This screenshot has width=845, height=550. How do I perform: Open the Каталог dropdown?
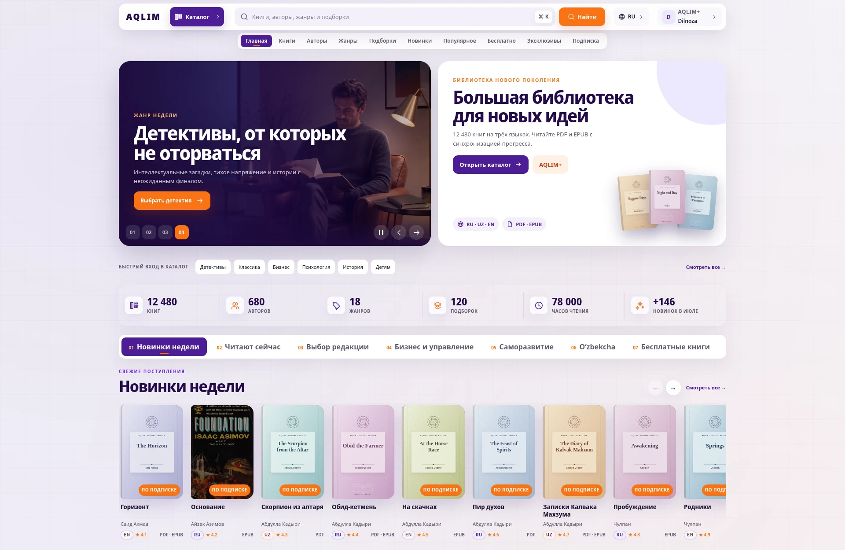pyautogui.click(x=197, y=17)
